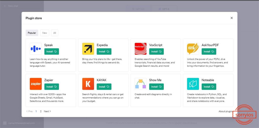Click the AskYourPDF plugin icon
This screenshot has height=128, width=259.
pos(193,49)
